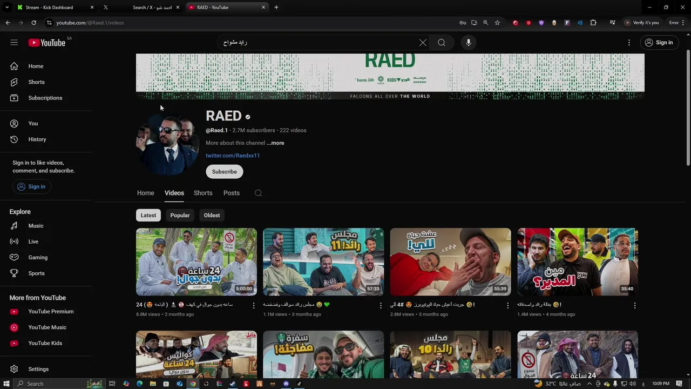Sort videos by Popular
691x389 pixels.
click(x=180, y=215)
